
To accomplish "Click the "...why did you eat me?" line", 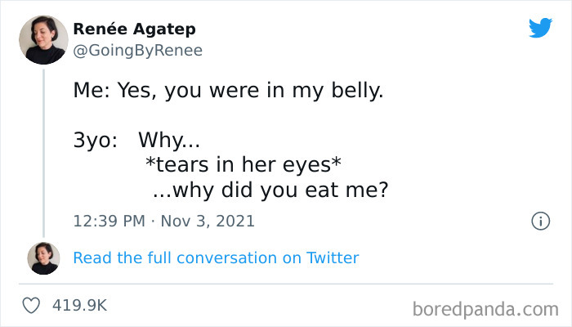I will pos(270,190).
